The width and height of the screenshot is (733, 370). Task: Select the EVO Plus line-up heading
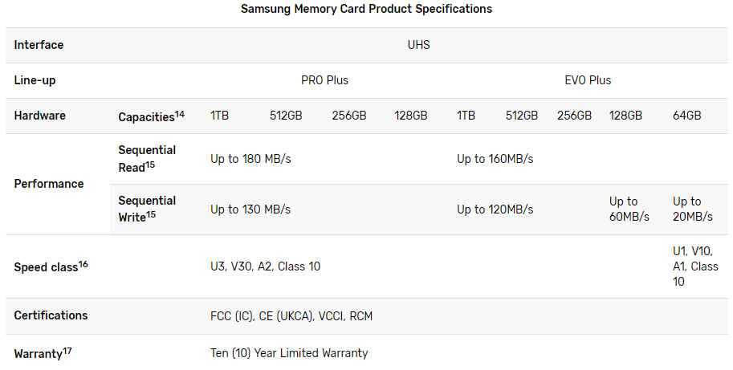[588, 80]
